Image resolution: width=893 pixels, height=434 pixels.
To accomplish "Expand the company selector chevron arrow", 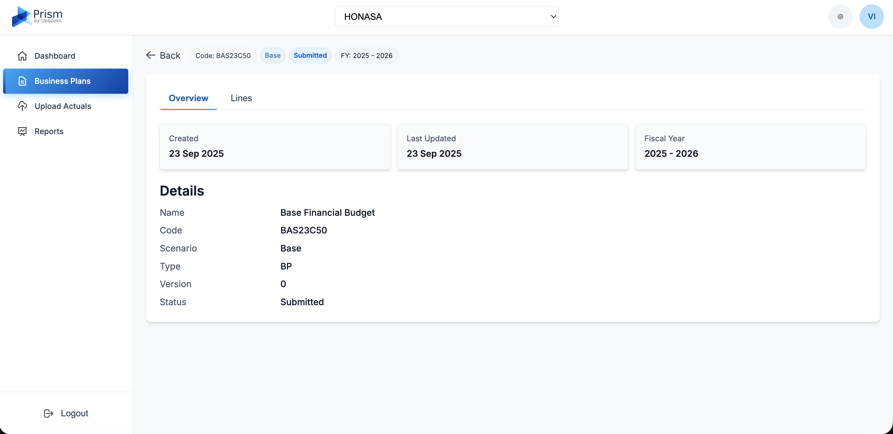I will tap(553, 17).
